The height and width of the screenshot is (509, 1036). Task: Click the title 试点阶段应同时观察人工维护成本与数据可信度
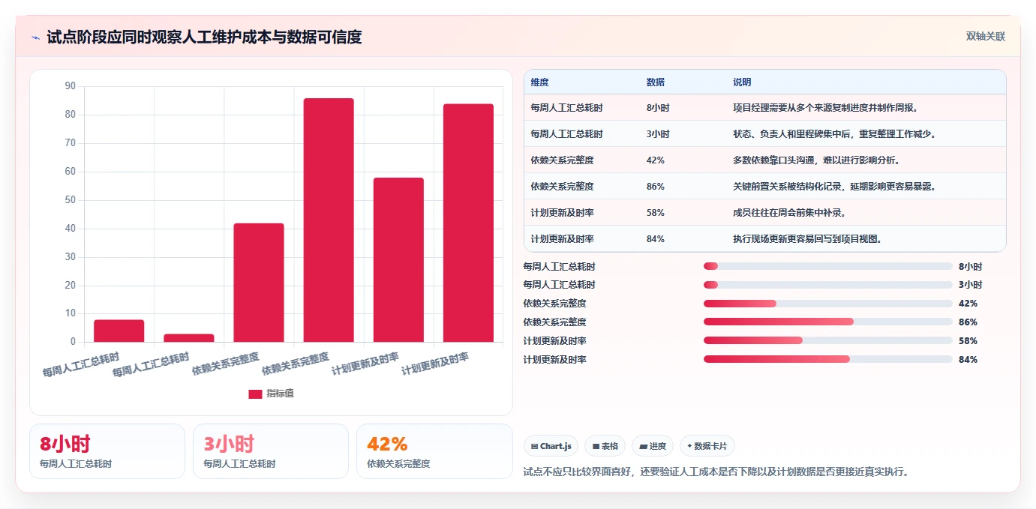(x=204, y=37)
